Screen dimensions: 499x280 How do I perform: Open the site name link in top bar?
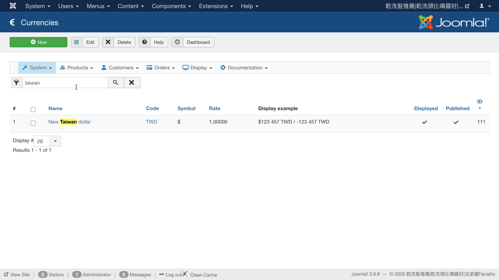click(427, 6)
